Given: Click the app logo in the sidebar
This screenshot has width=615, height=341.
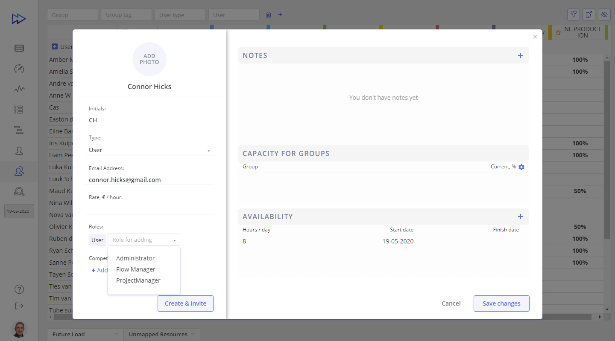Looking at the screenshot, I should (x=19, y=19).
